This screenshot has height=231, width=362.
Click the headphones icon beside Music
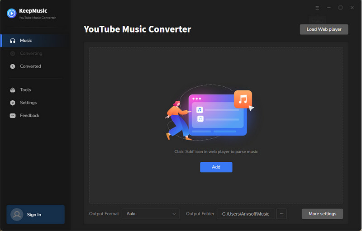tap(13, 41)
